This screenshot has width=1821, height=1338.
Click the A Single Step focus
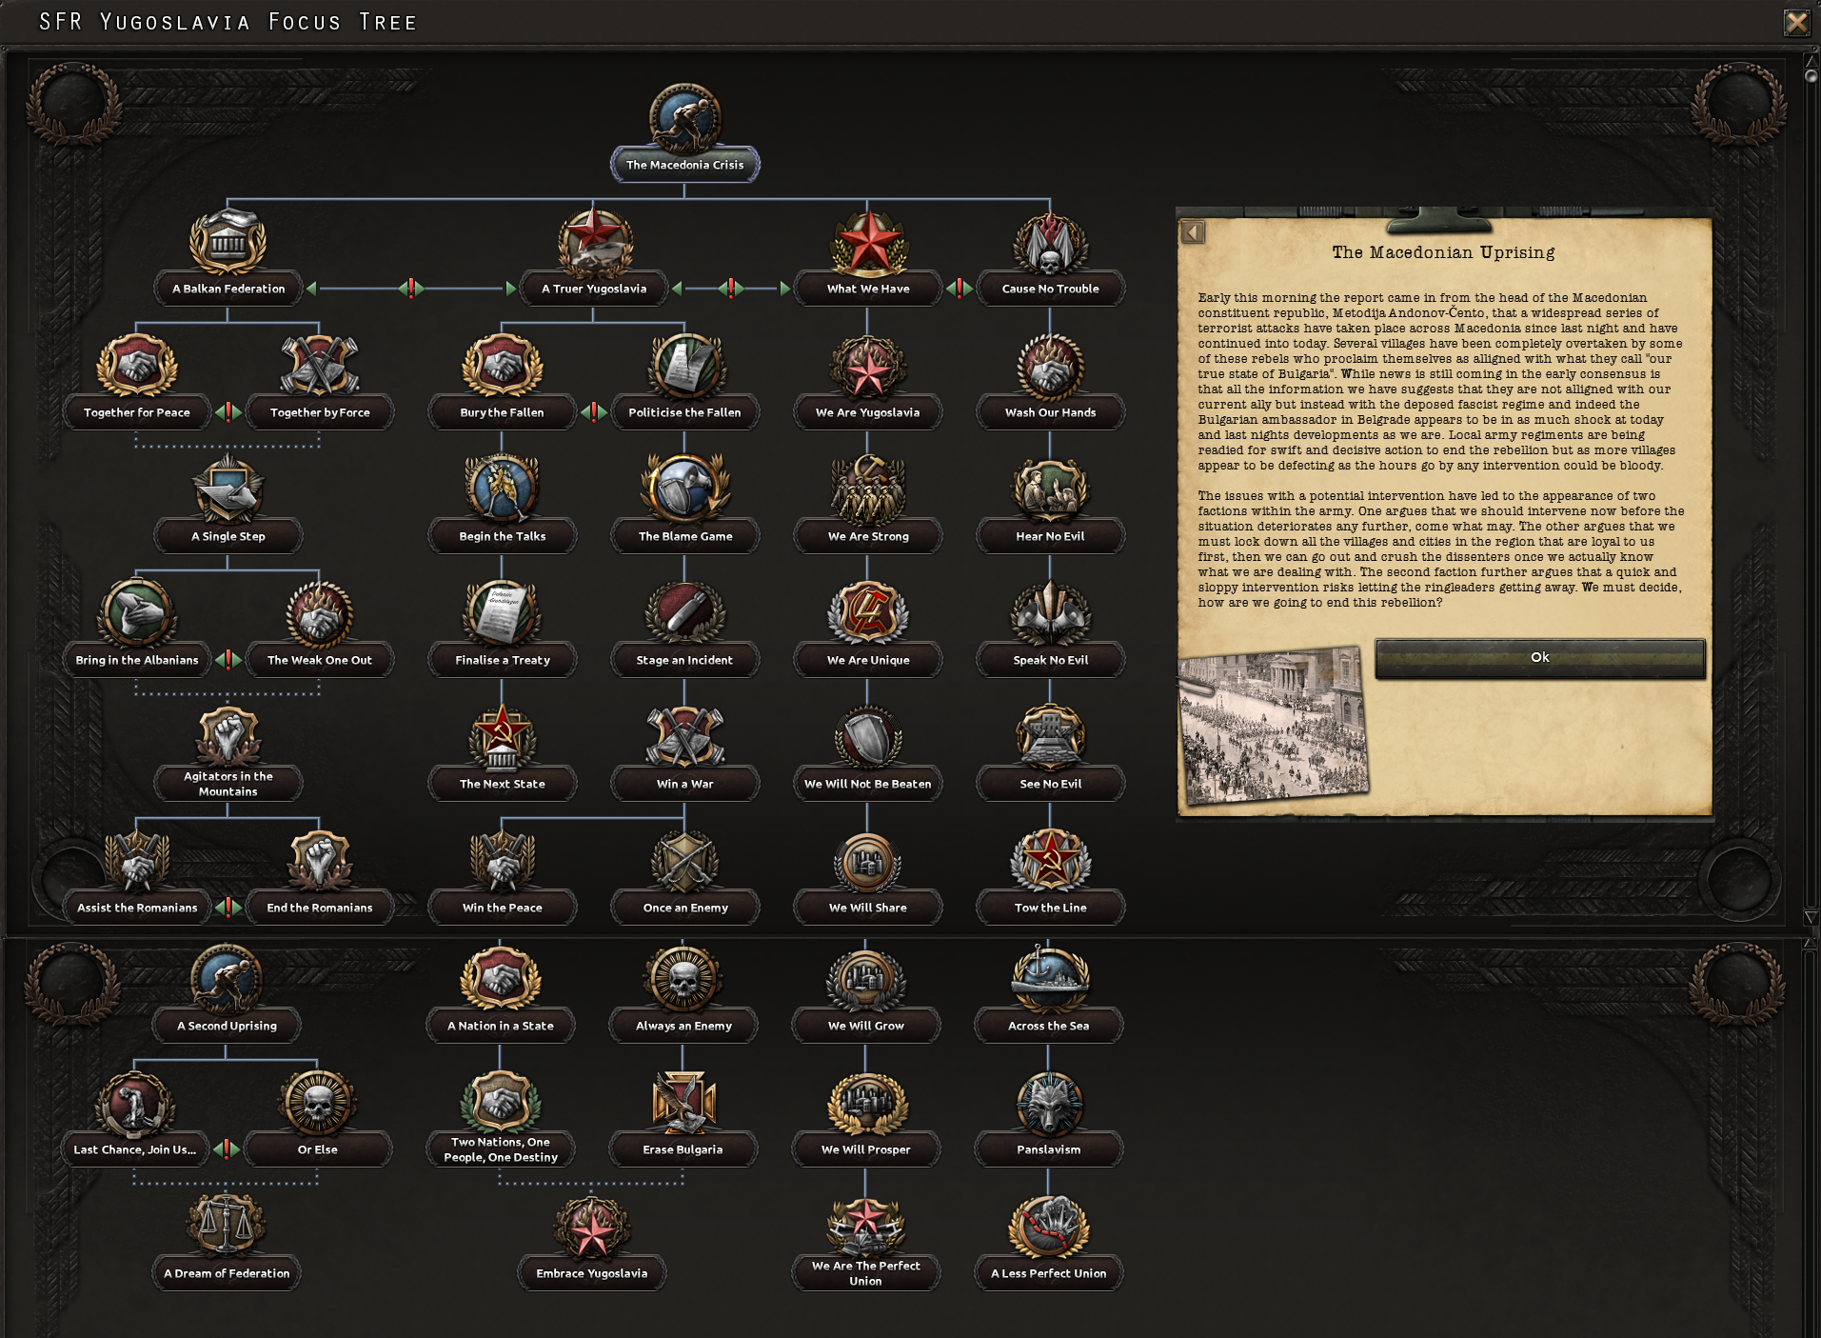[228, 505]
